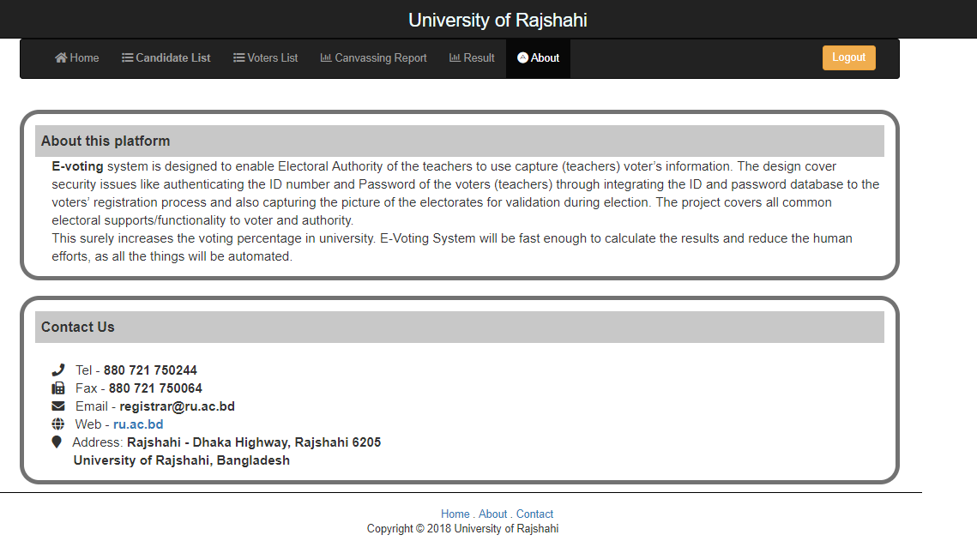Click the orange Logout button
The image size is (977, 541).
pos(848,57)
